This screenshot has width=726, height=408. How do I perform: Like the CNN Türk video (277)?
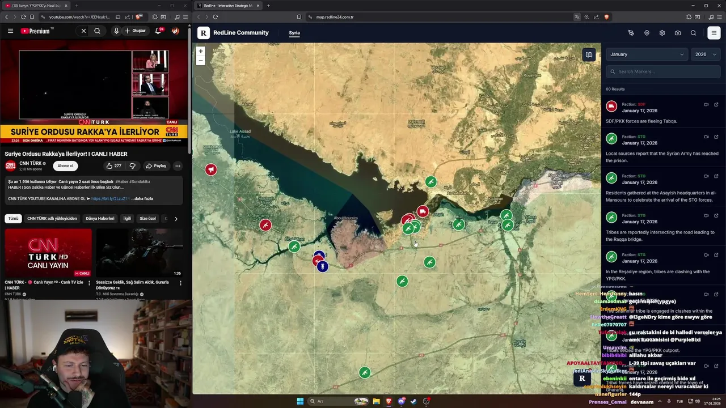[x=113, y=166]
